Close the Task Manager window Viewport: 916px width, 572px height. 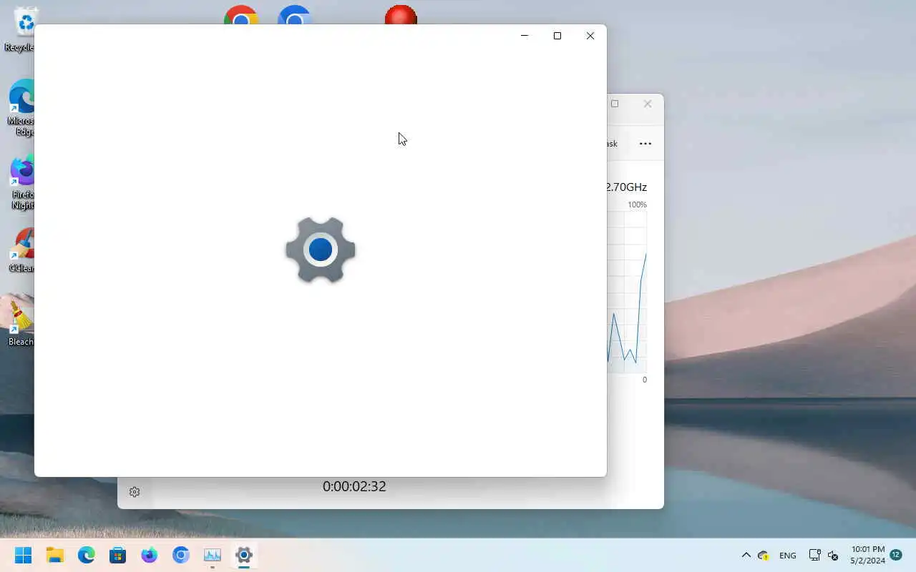(x=648, y=104)
